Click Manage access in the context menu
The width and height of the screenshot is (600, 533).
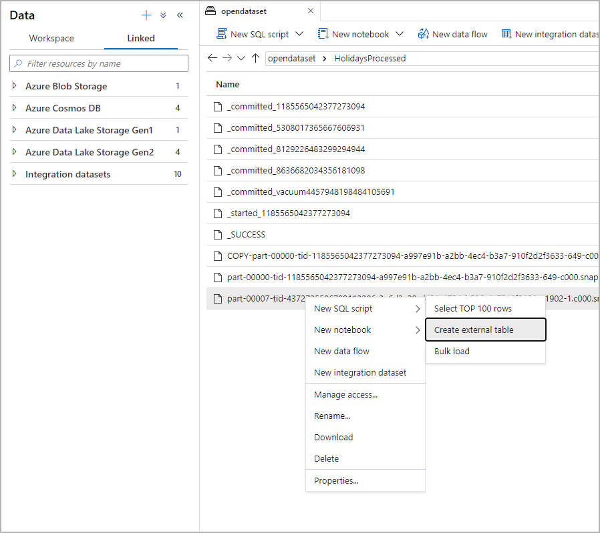[345, 394]
